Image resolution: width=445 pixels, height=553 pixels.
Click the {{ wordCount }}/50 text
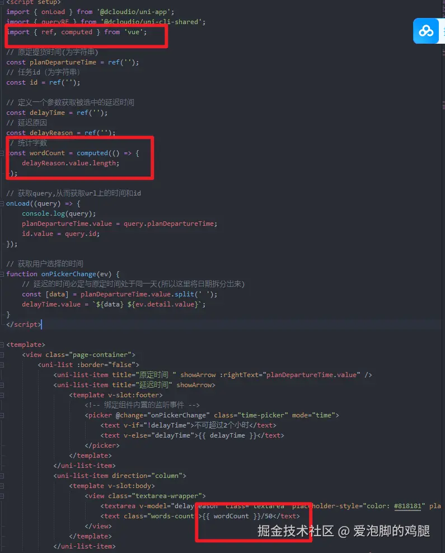(x=237, y=516)
